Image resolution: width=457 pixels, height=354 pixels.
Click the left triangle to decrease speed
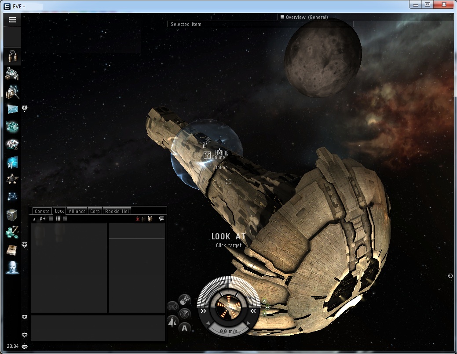pos(208,323)
